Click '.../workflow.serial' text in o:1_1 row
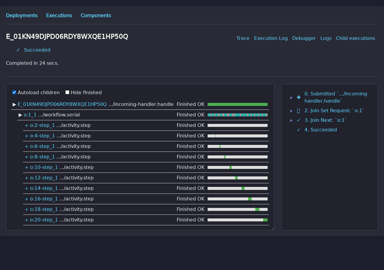Image resolution: width=384 pixels, height=270 pixels. point(59,115)
